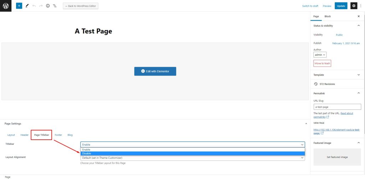Open the Header settings tab

[x=25, y=135]
